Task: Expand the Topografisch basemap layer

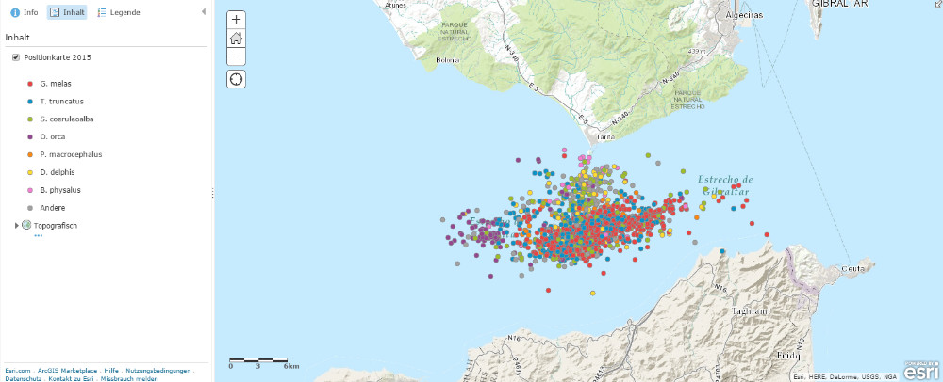Action: pyautogui.click(x=17, y=226)
